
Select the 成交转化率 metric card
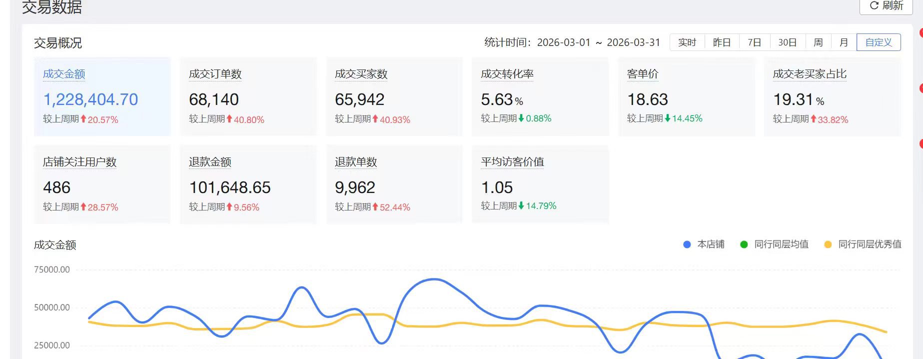[x=540, y=96]
